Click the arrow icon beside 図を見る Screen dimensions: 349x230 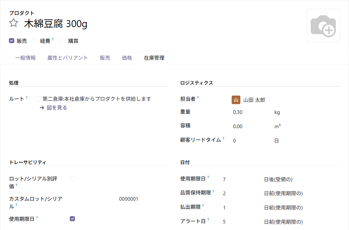pos(42,108)
